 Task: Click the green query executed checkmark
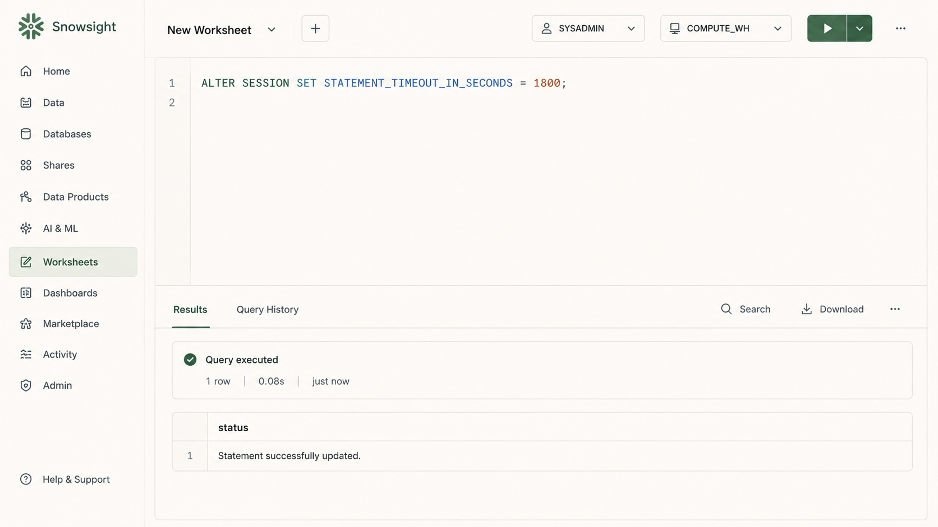pyautogui.click(x=190, y=360)
